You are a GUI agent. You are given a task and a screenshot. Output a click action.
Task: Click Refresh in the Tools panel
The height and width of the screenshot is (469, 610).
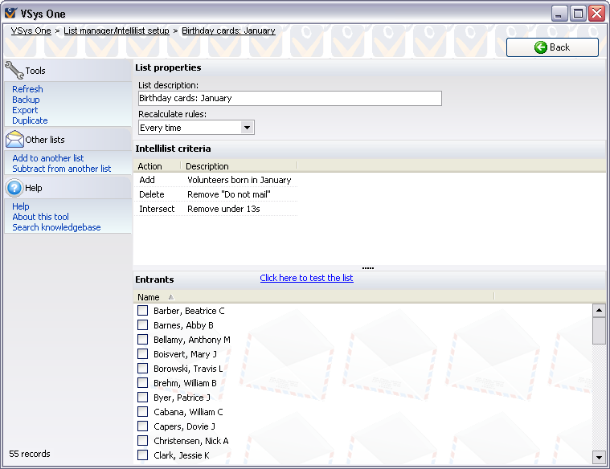tap(27, 89)
